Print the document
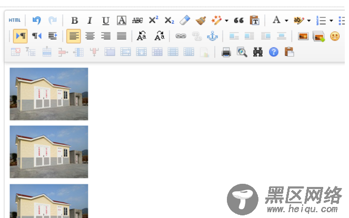 (226, 52)
